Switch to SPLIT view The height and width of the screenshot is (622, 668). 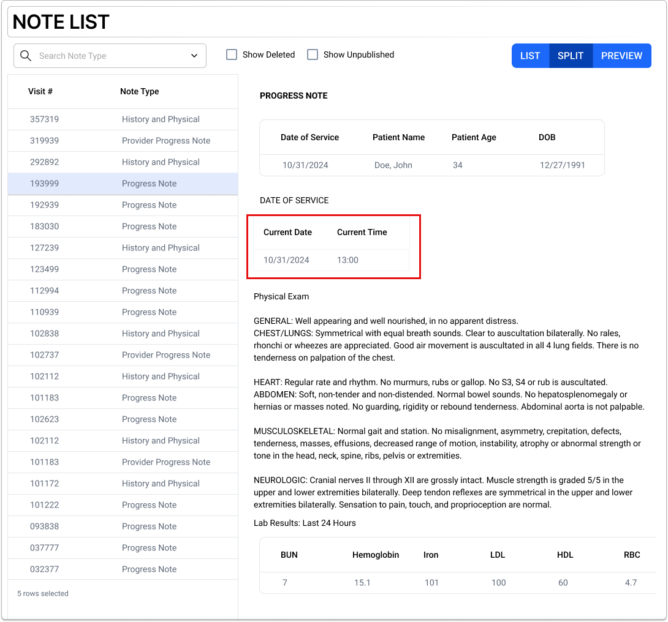[x=571, y=56]
